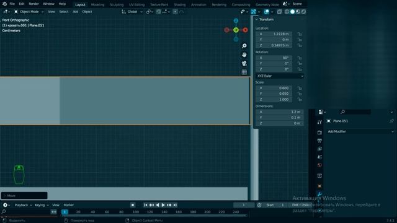Open the World properties tab icon
This screenshot has width=397, height=223.
(x=319, y=165)
